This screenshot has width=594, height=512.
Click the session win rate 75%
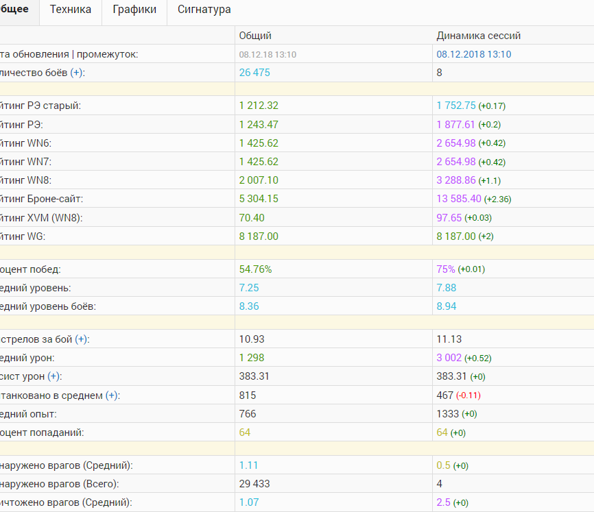click(446, 269)
